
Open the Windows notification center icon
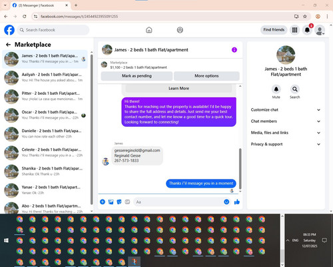pos(324,240)
